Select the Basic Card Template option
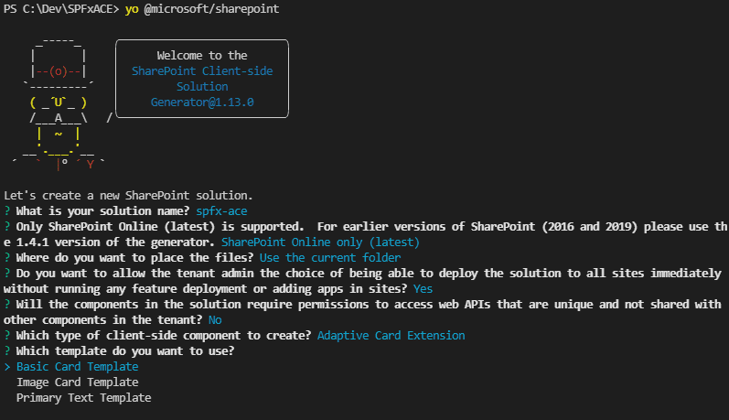The height and width of the screenshot is (420, 729). click(x=77, y=367)
